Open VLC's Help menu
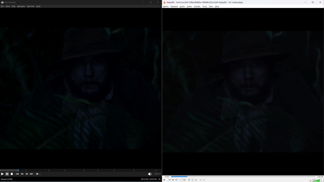This screenshot has width=324, height=182. [x=217, y=6]
